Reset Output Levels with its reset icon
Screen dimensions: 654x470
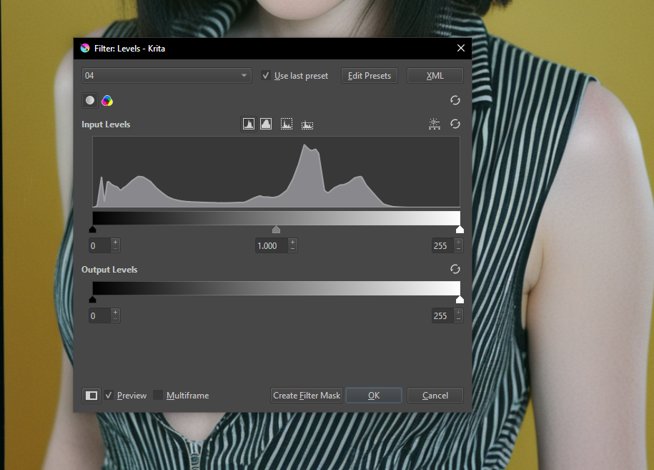455,269
